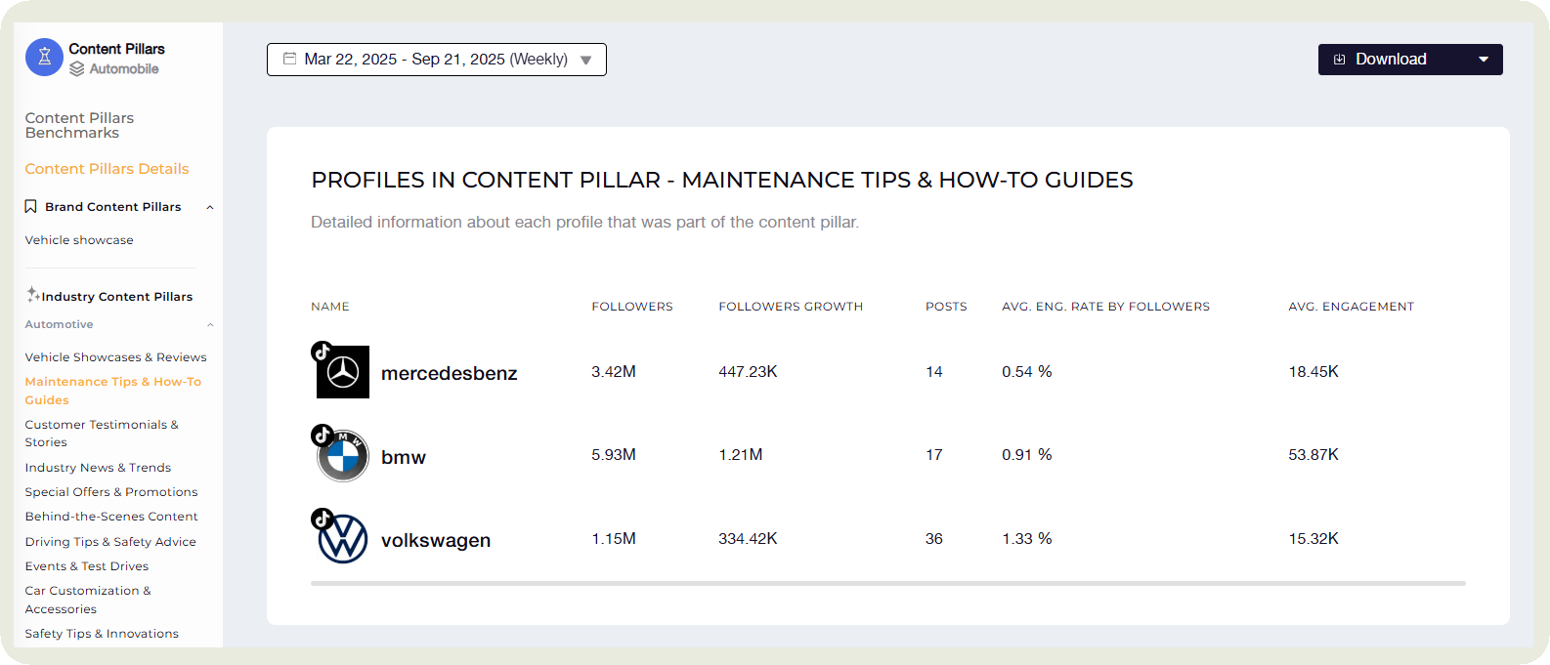Select Industry News & Trends pillar
The width and height of the screenshot is (1550, 665).
[x=98, y=468]
